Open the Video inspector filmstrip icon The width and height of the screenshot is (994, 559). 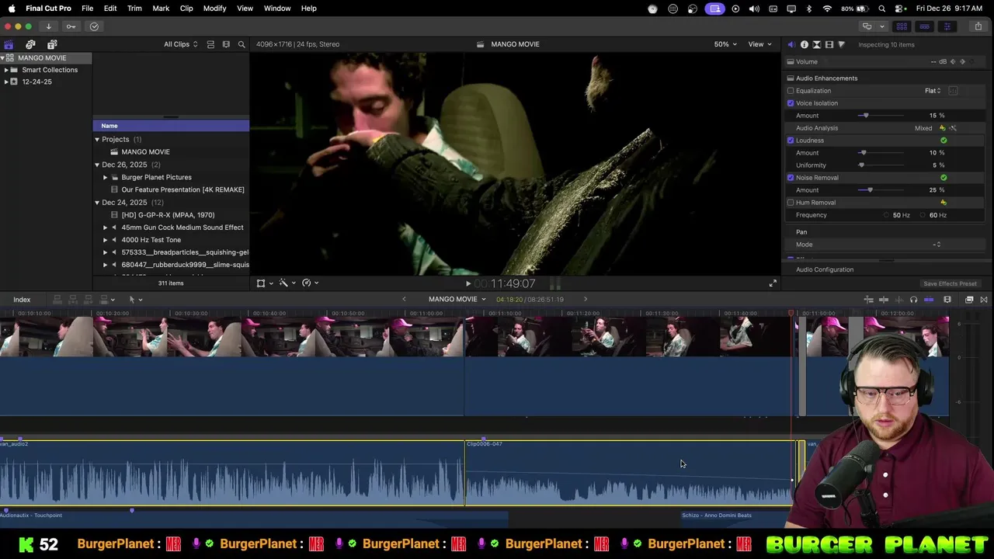829,44
